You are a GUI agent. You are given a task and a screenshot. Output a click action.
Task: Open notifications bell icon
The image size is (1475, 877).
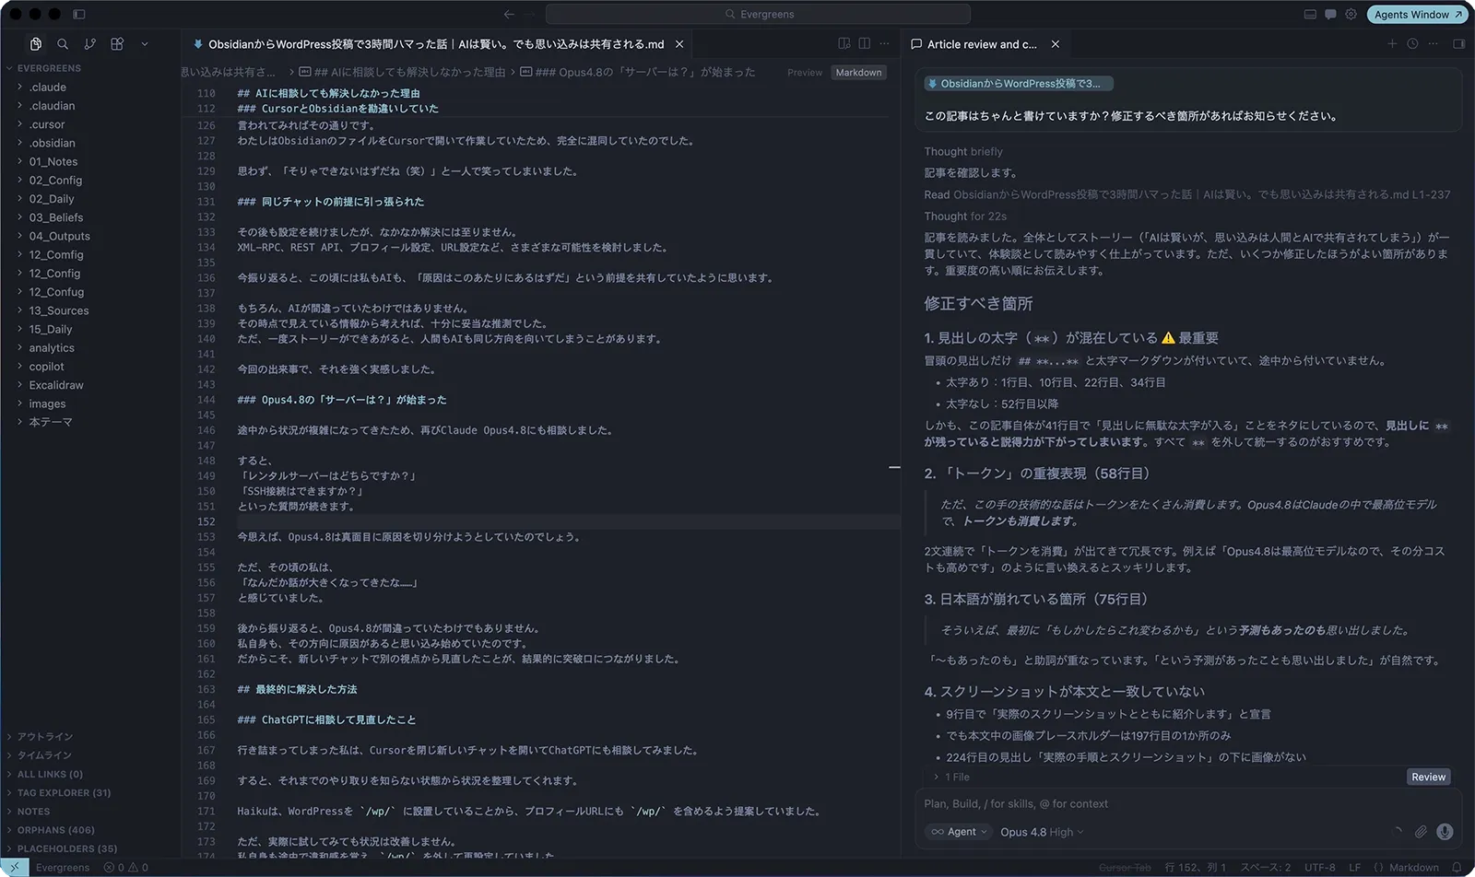pyautogui.click(x=1457, y=867)
